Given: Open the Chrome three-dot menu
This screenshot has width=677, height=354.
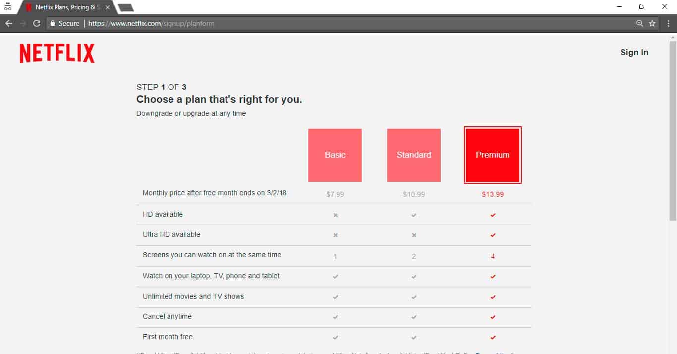Looking at the screenshot, I should (668, 23).
